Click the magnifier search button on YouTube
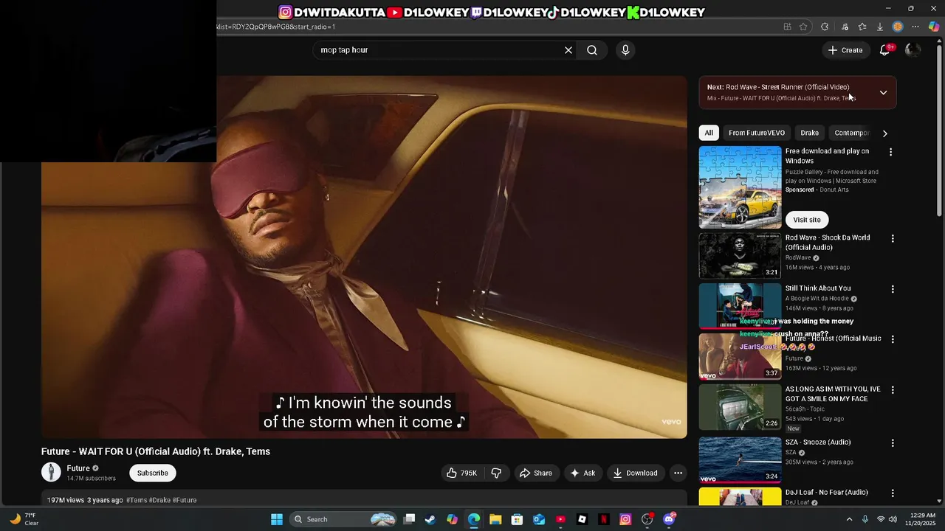 pos(592,50)
